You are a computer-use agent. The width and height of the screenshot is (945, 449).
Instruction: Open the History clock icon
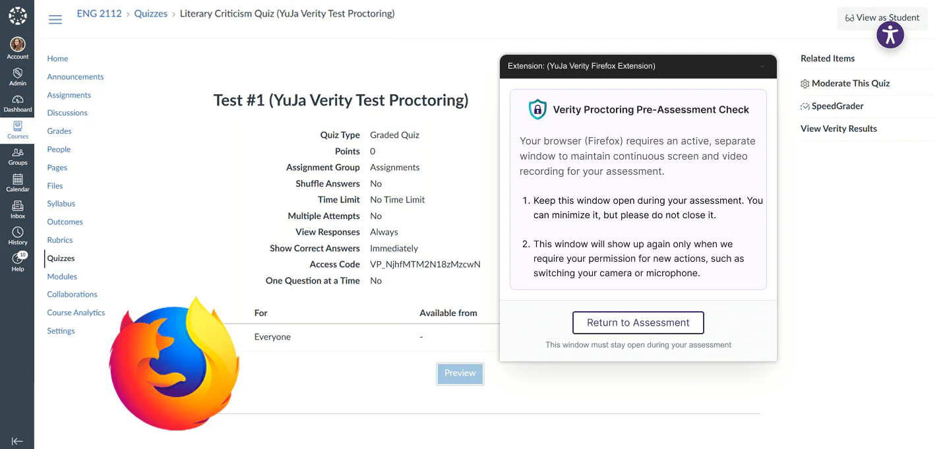pos(18,233)
